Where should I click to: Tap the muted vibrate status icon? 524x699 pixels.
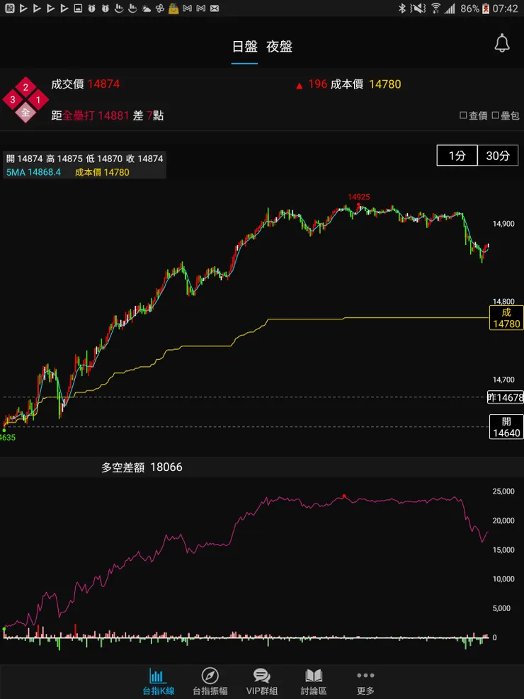pos(418,8)
